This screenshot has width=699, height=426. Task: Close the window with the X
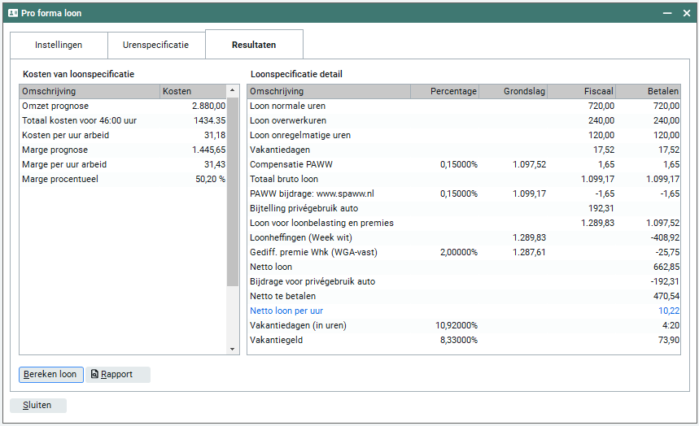[x=687, y=13]
